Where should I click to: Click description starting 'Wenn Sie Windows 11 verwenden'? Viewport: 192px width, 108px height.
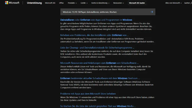click(x=107, y=99)
